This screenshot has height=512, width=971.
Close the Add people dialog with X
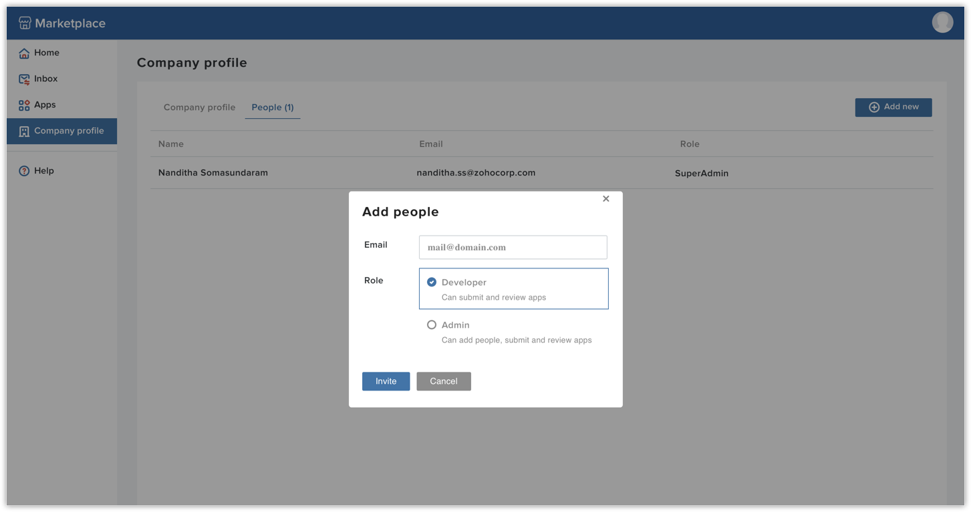605,198
